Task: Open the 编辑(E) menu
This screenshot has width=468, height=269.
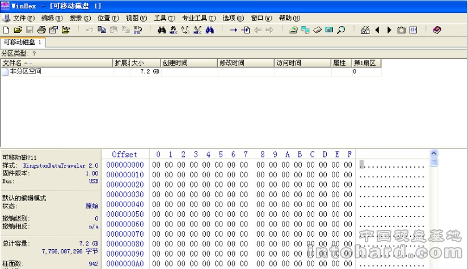Action: coord(52,18)
